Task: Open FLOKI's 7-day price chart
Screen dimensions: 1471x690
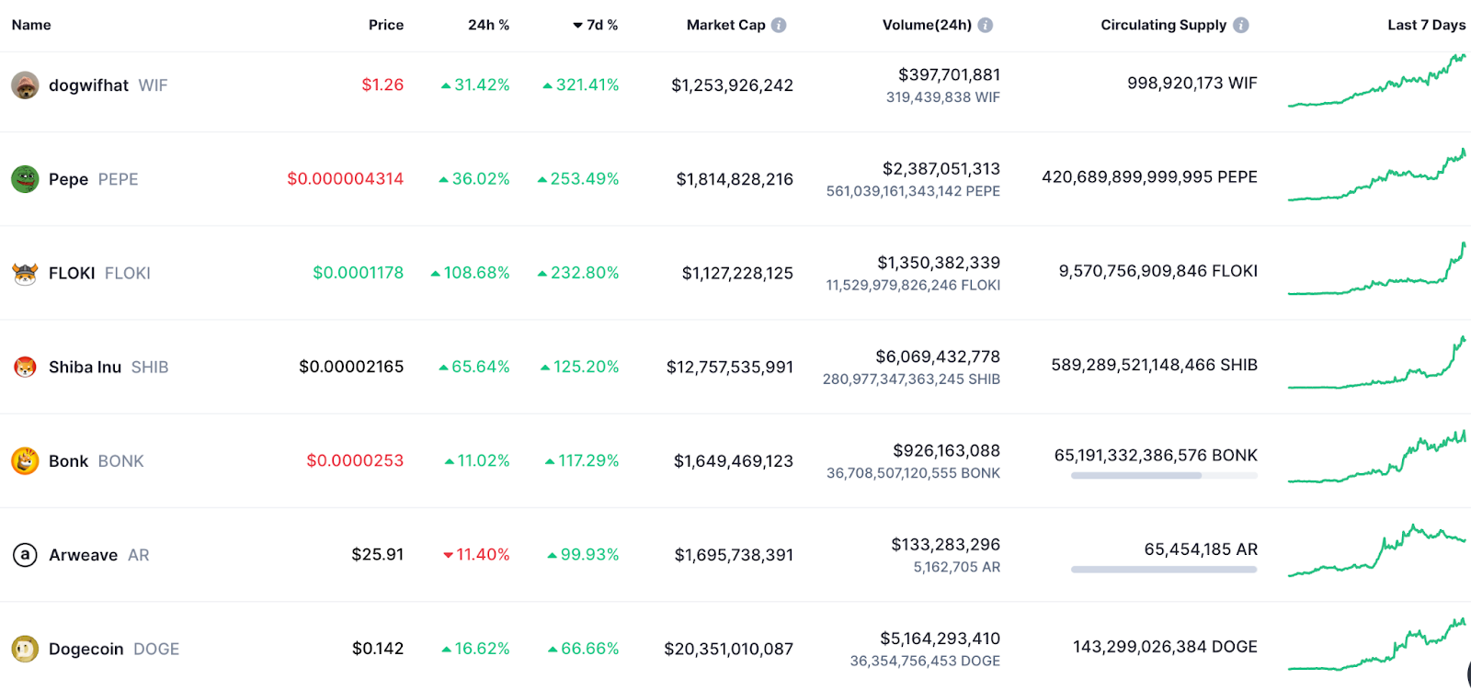Action: pos(1376,268)
